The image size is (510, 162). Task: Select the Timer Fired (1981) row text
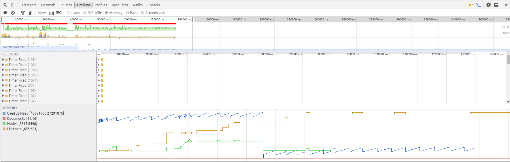tap(23, 70)
